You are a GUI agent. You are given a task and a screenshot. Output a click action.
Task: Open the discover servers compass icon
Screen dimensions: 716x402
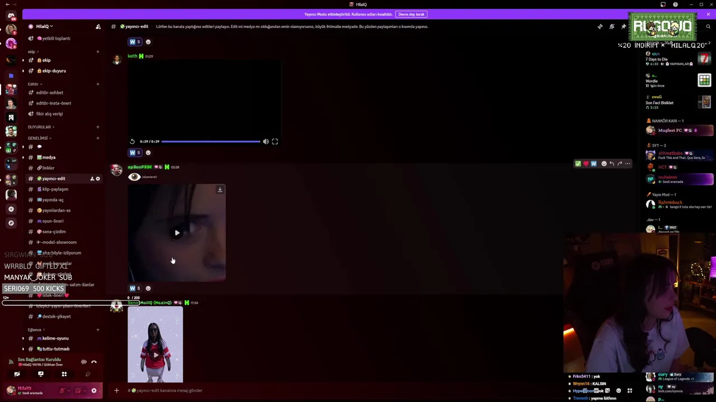[x=11, y=223]
